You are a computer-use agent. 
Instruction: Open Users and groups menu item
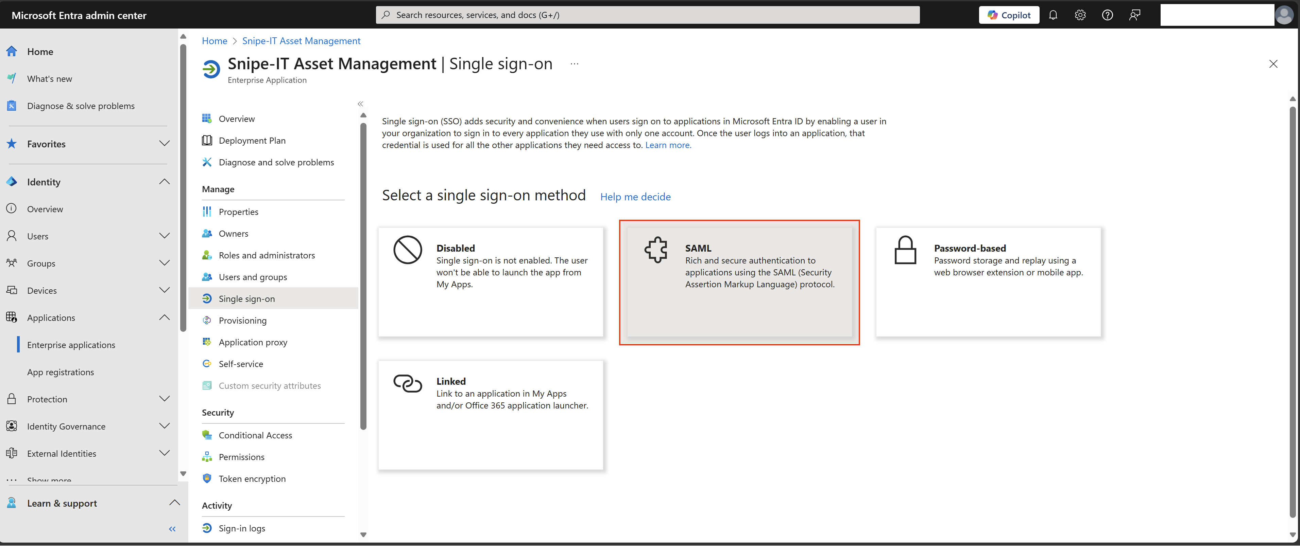[x=252, y=277]
